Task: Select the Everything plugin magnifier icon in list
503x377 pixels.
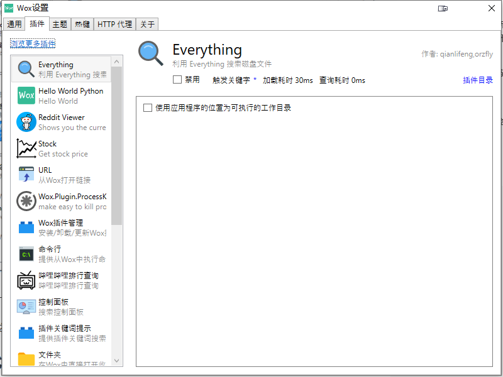Action: click(x=26, y=69)
